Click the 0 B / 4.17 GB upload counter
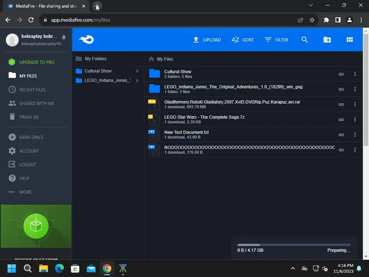369x277 pixels. (x=250, y=250)
